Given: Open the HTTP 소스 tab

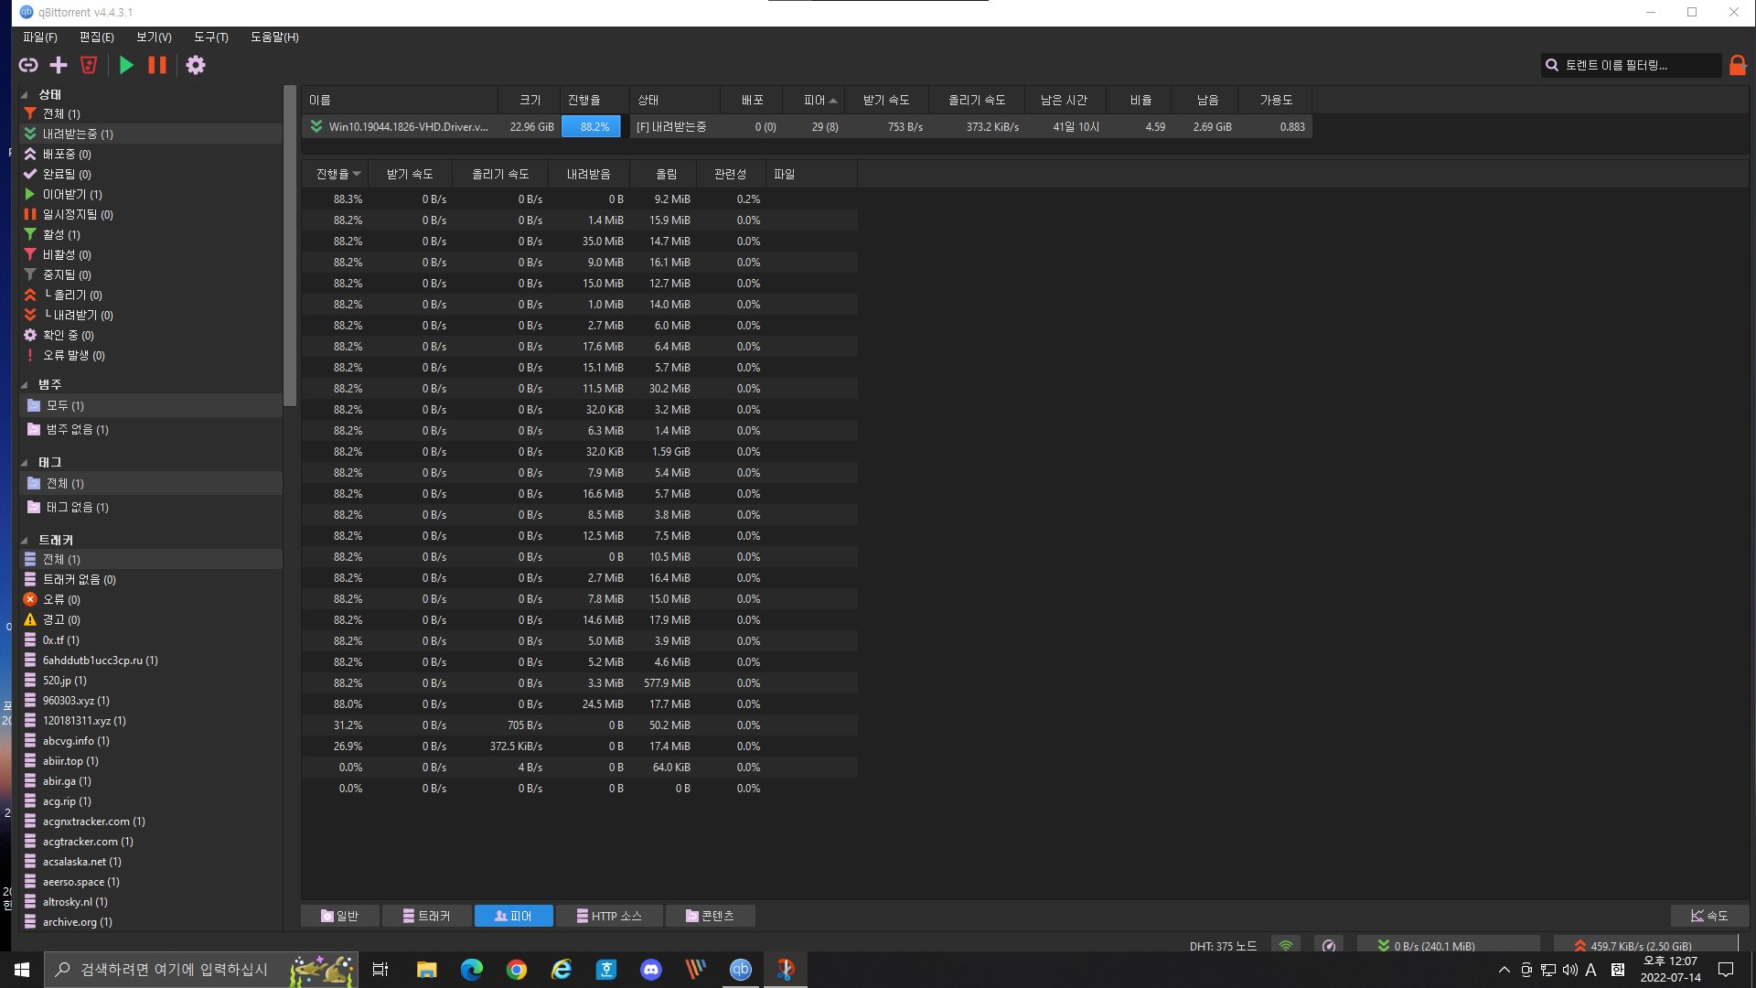Looking at the screenshot, I should coord(609,916).
